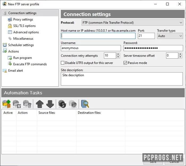Click the Source files: column header
The image size is (186, 166).
coord(57,113)
